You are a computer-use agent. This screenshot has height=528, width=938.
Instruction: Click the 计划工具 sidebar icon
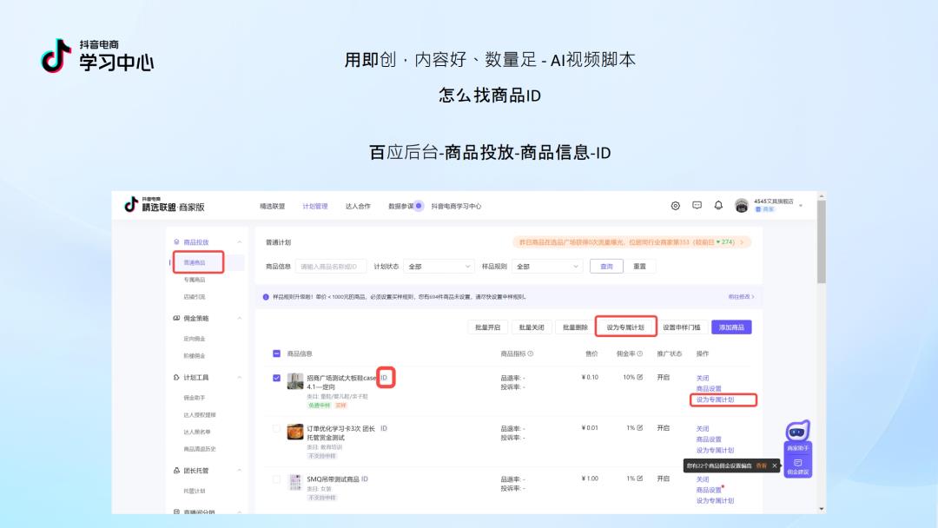[x=176, y=377]
